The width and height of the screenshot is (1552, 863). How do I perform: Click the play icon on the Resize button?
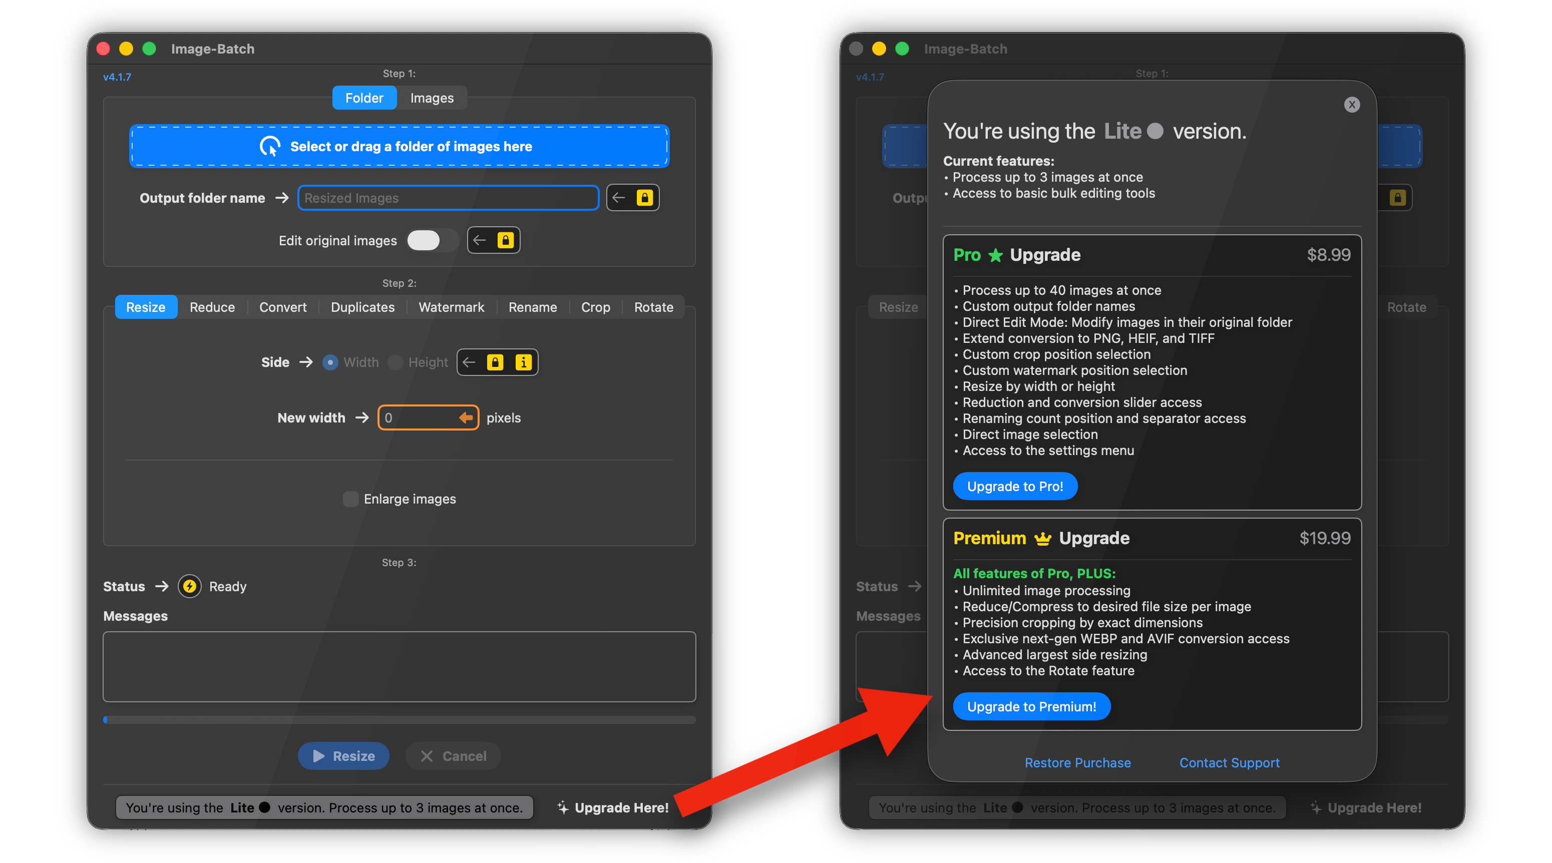(x=319, y=756)
